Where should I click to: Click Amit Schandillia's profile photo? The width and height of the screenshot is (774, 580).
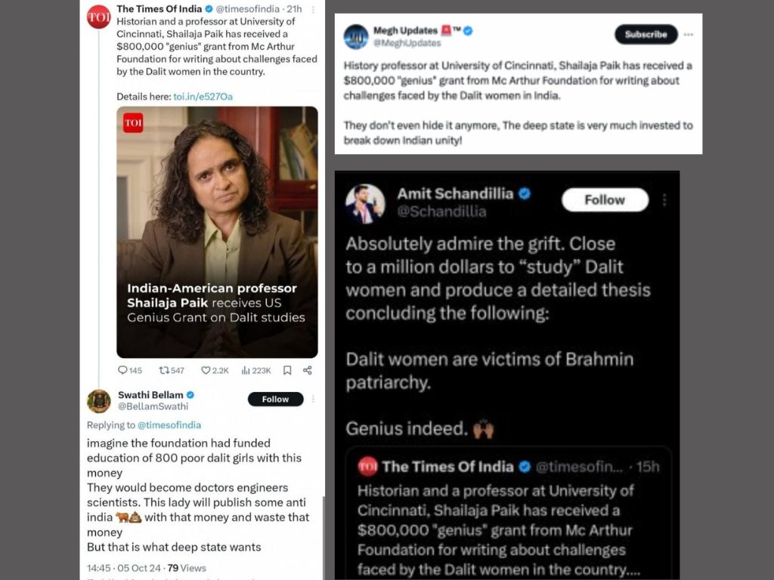point(365,203)
